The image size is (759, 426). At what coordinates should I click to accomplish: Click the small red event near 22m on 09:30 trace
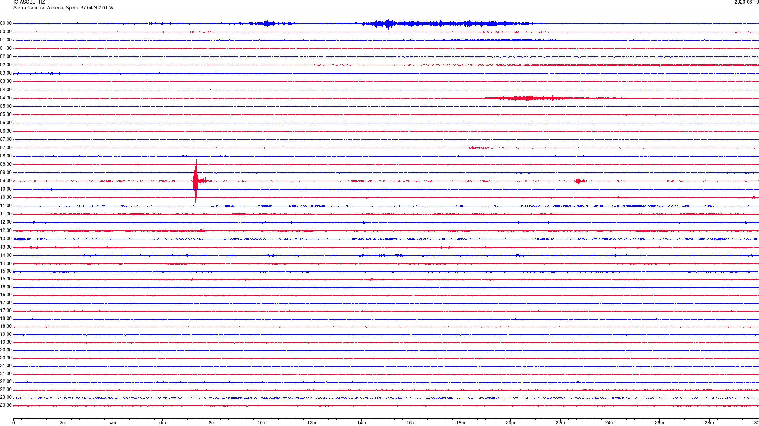coord(580,181)
